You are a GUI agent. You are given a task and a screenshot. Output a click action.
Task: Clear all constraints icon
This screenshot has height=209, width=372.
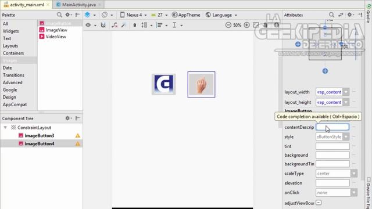pos(115,25)
